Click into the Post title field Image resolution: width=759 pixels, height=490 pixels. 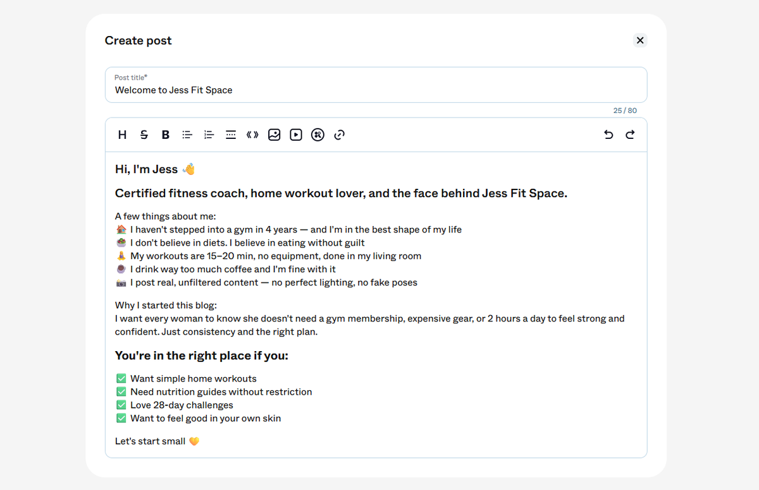pyautogui.click(x=376, y=85)
